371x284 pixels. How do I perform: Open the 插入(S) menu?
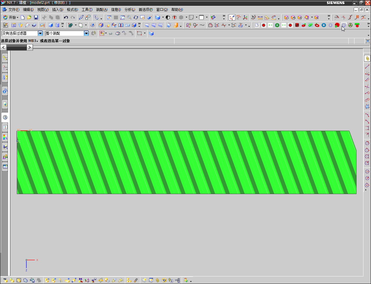58,10
